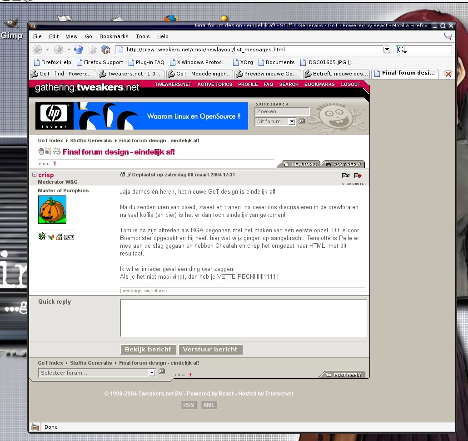Click the add-bookmark icon beside the topic title

tap(48, 151)
